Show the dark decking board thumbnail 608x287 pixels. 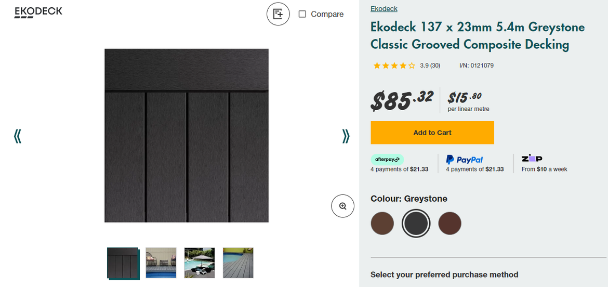tap(123, 263)
